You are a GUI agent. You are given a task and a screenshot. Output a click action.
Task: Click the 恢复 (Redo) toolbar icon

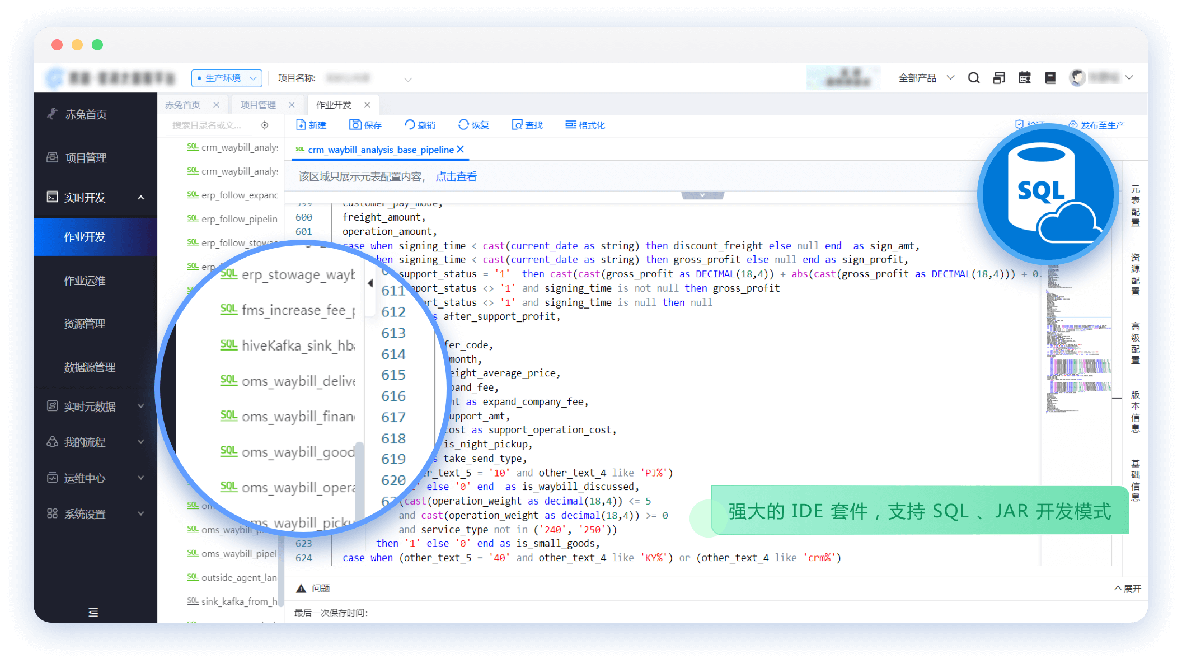click(x=463, y=125)
